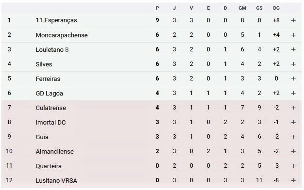Click plus icon in Quarteira row
This screenshot has width=304, height=190.
pos(293,166)
